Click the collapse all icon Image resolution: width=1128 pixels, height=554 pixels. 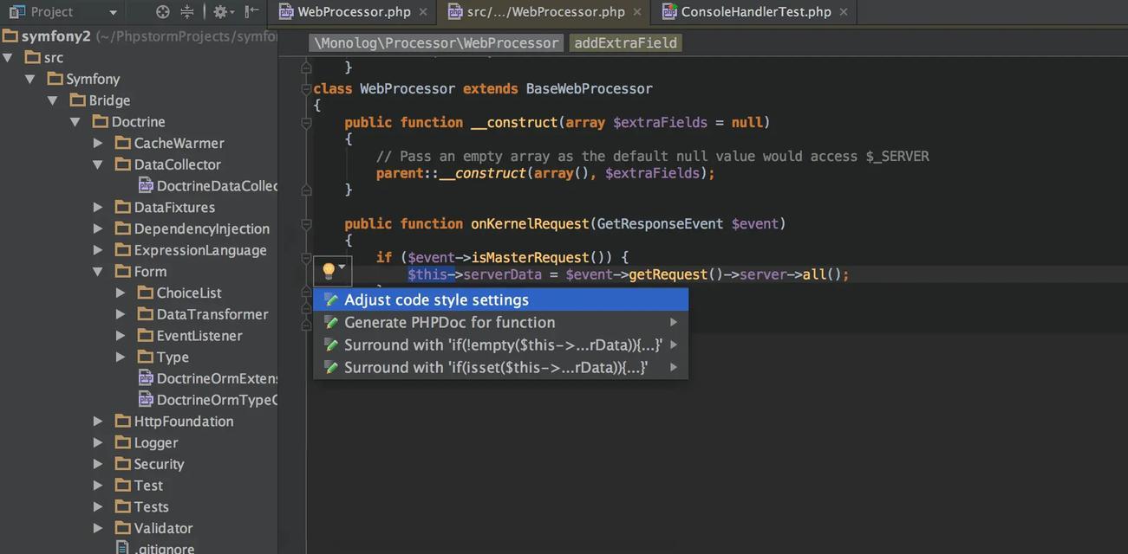(187, 11)
